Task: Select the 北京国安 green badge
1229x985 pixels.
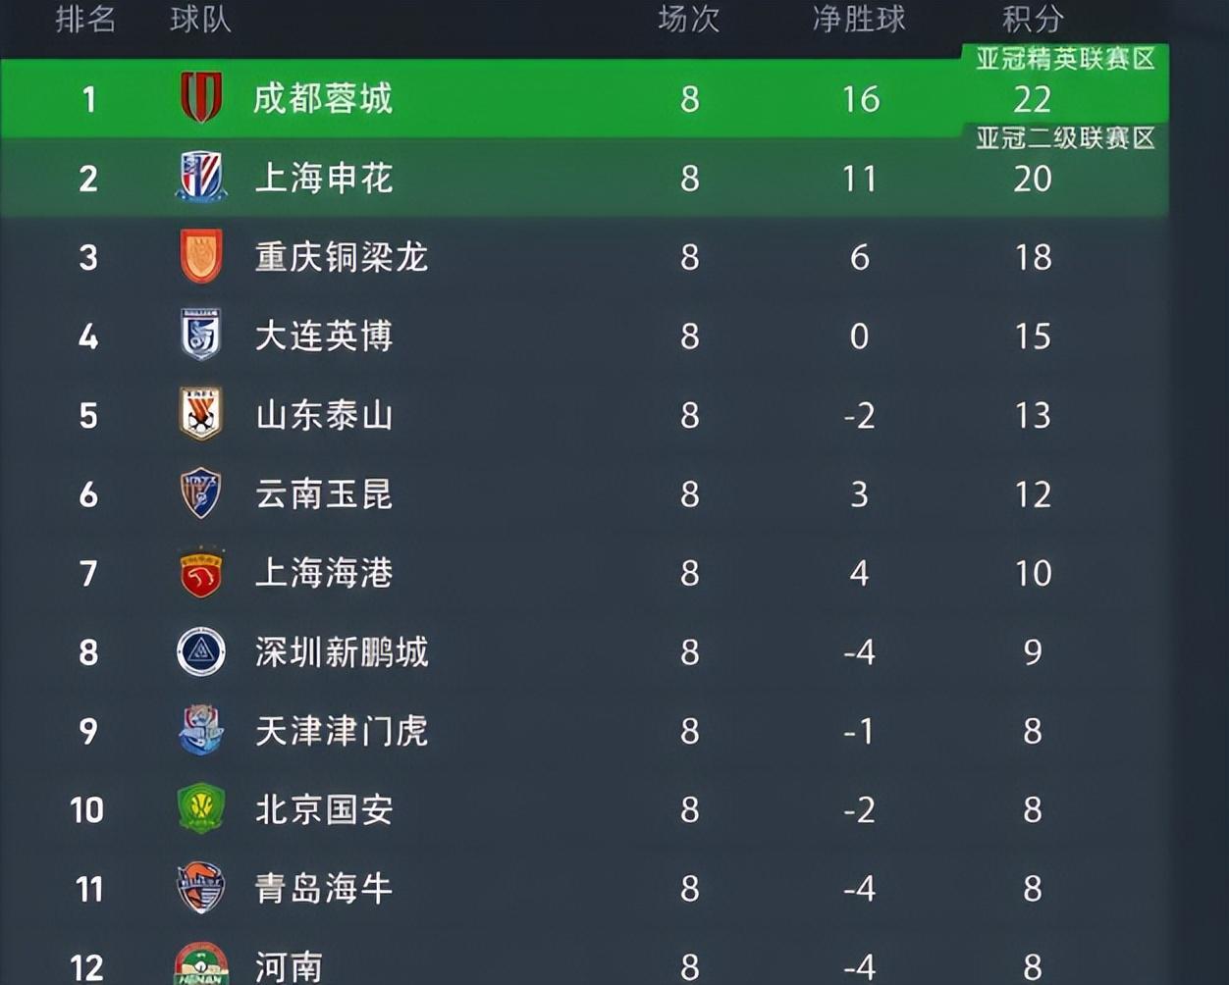Action: (201, 809)
